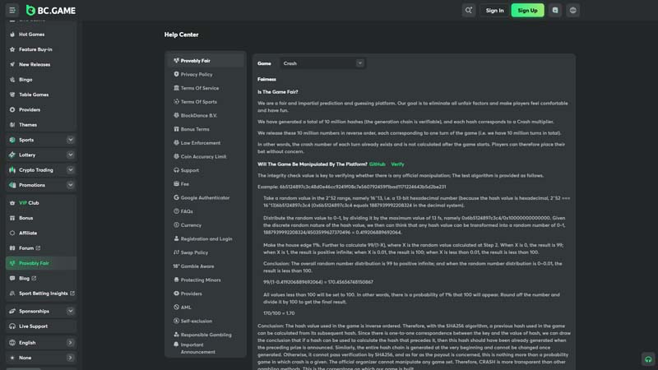Open the English language selector
Image resolution: width=658 pixels, height=370 pixels.
click(41, 342)
